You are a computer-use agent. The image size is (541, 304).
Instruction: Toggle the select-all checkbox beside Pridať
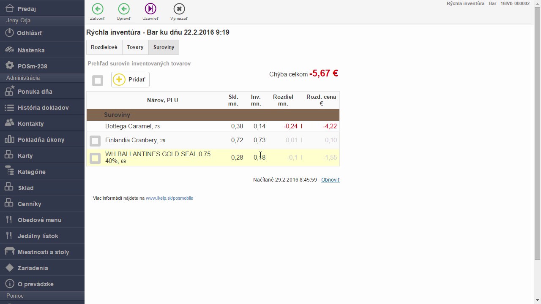[98, 80]
